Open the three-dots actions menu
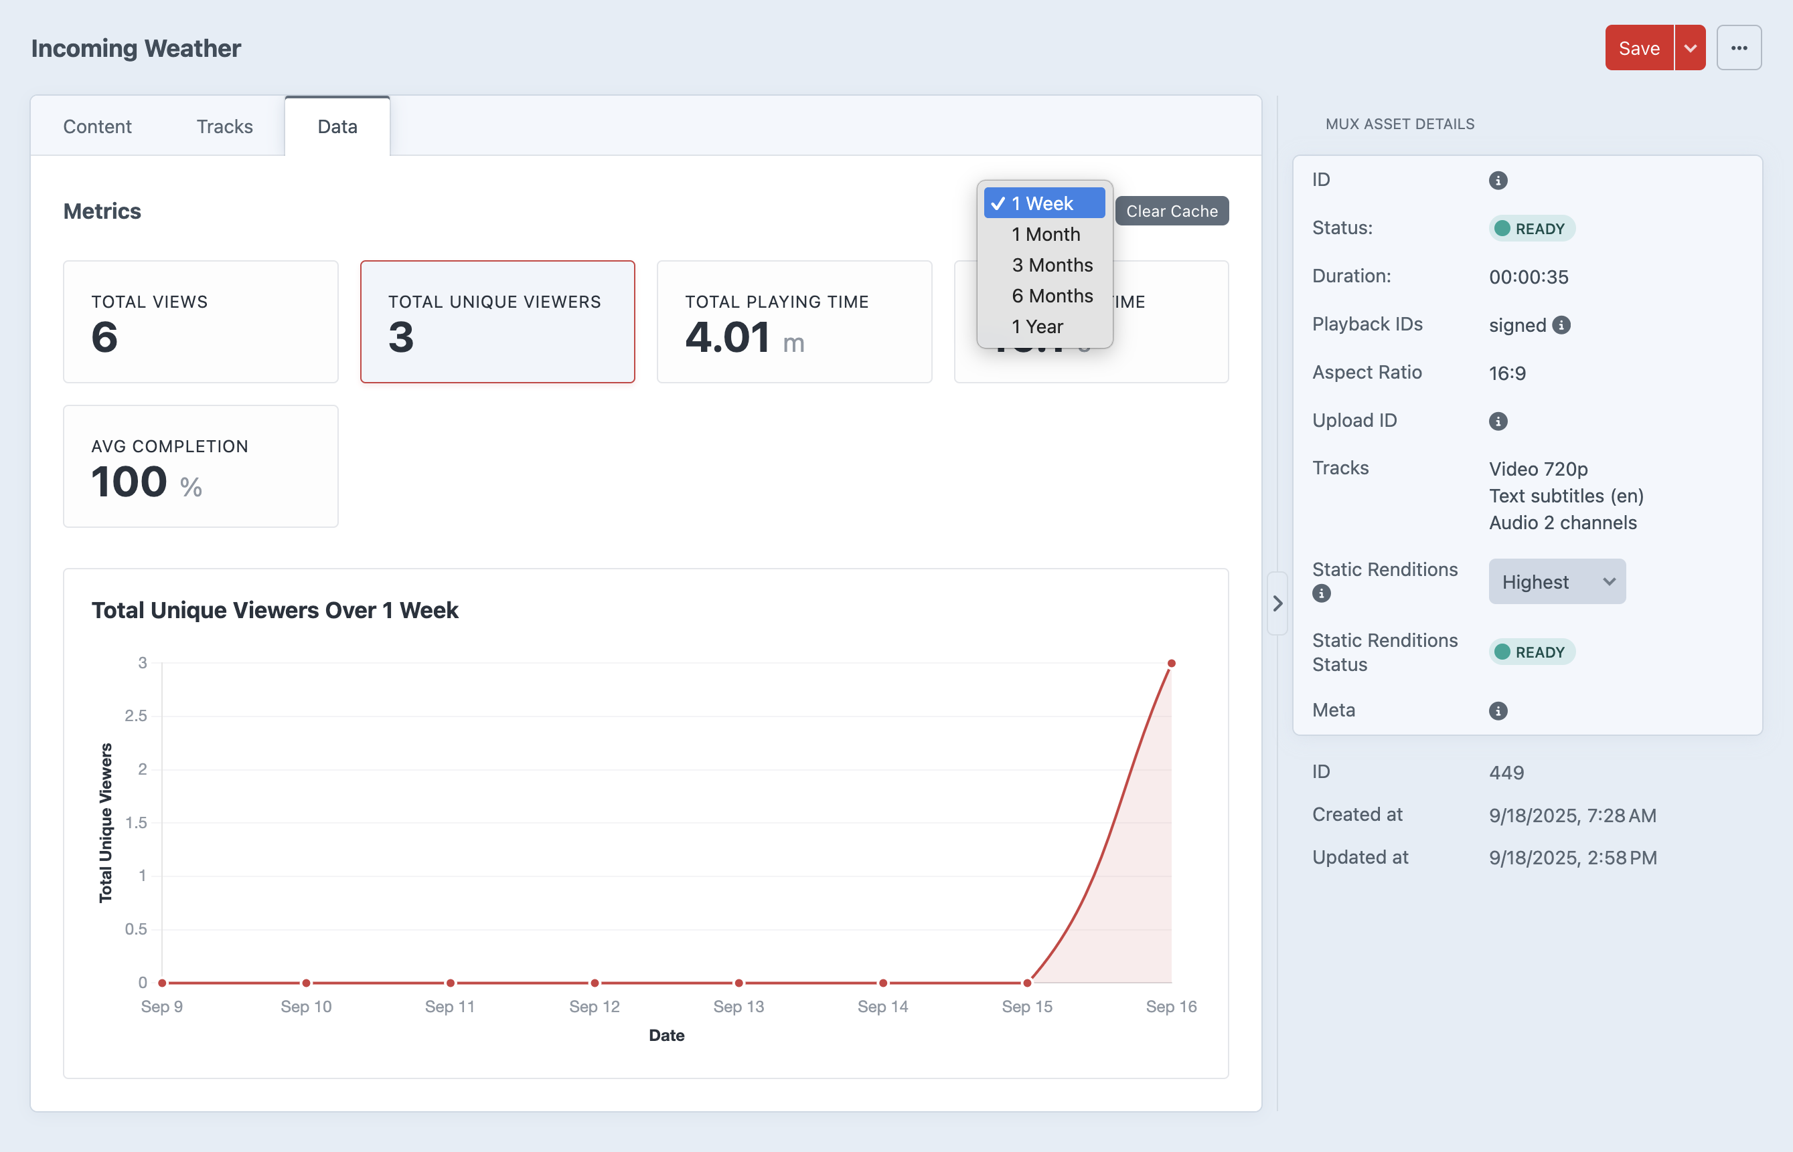 (1738, 48)
